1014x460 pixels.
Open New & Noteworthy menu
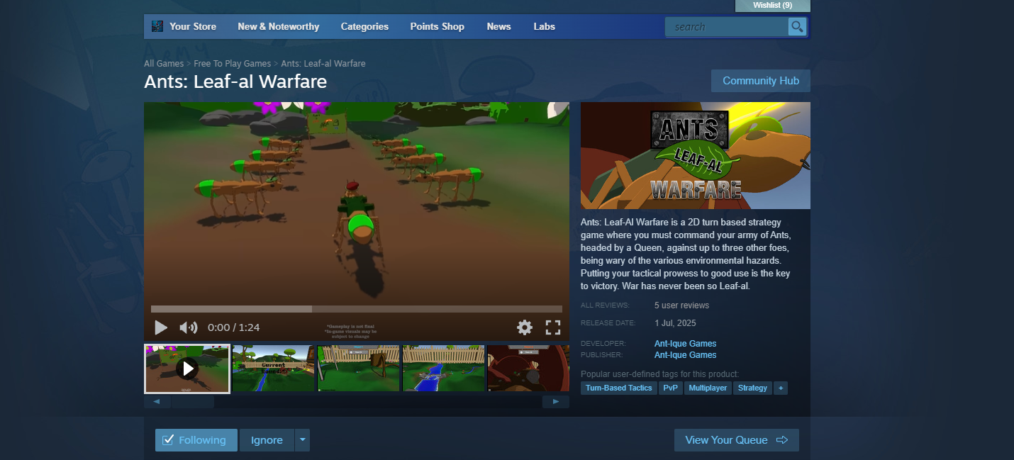(x=279, y=26)
